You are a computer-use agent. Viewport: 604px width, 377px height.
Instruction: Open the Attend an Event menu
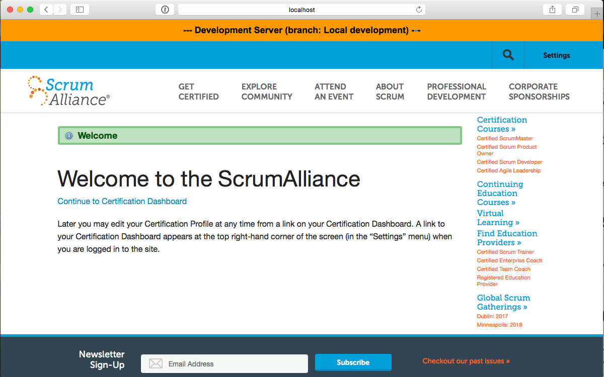[x=334, y=91]
